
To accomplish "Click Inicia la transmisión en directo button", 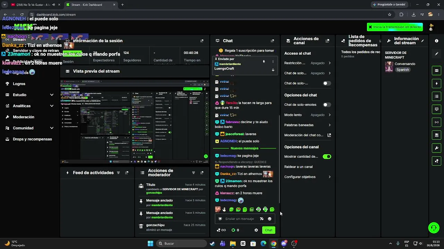I will (395, 27).
